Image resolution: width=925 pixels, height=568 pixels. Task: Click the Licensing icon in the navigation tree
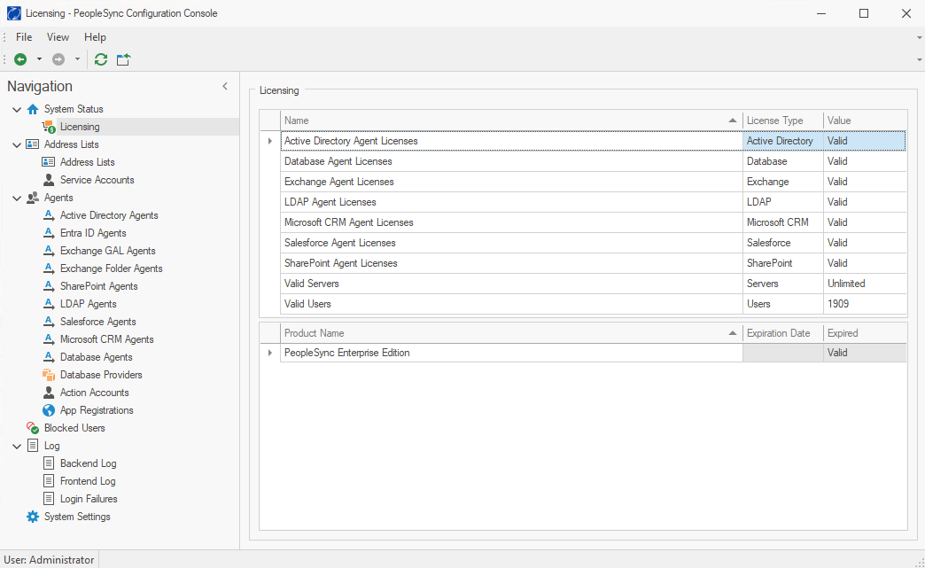[49, 127]
